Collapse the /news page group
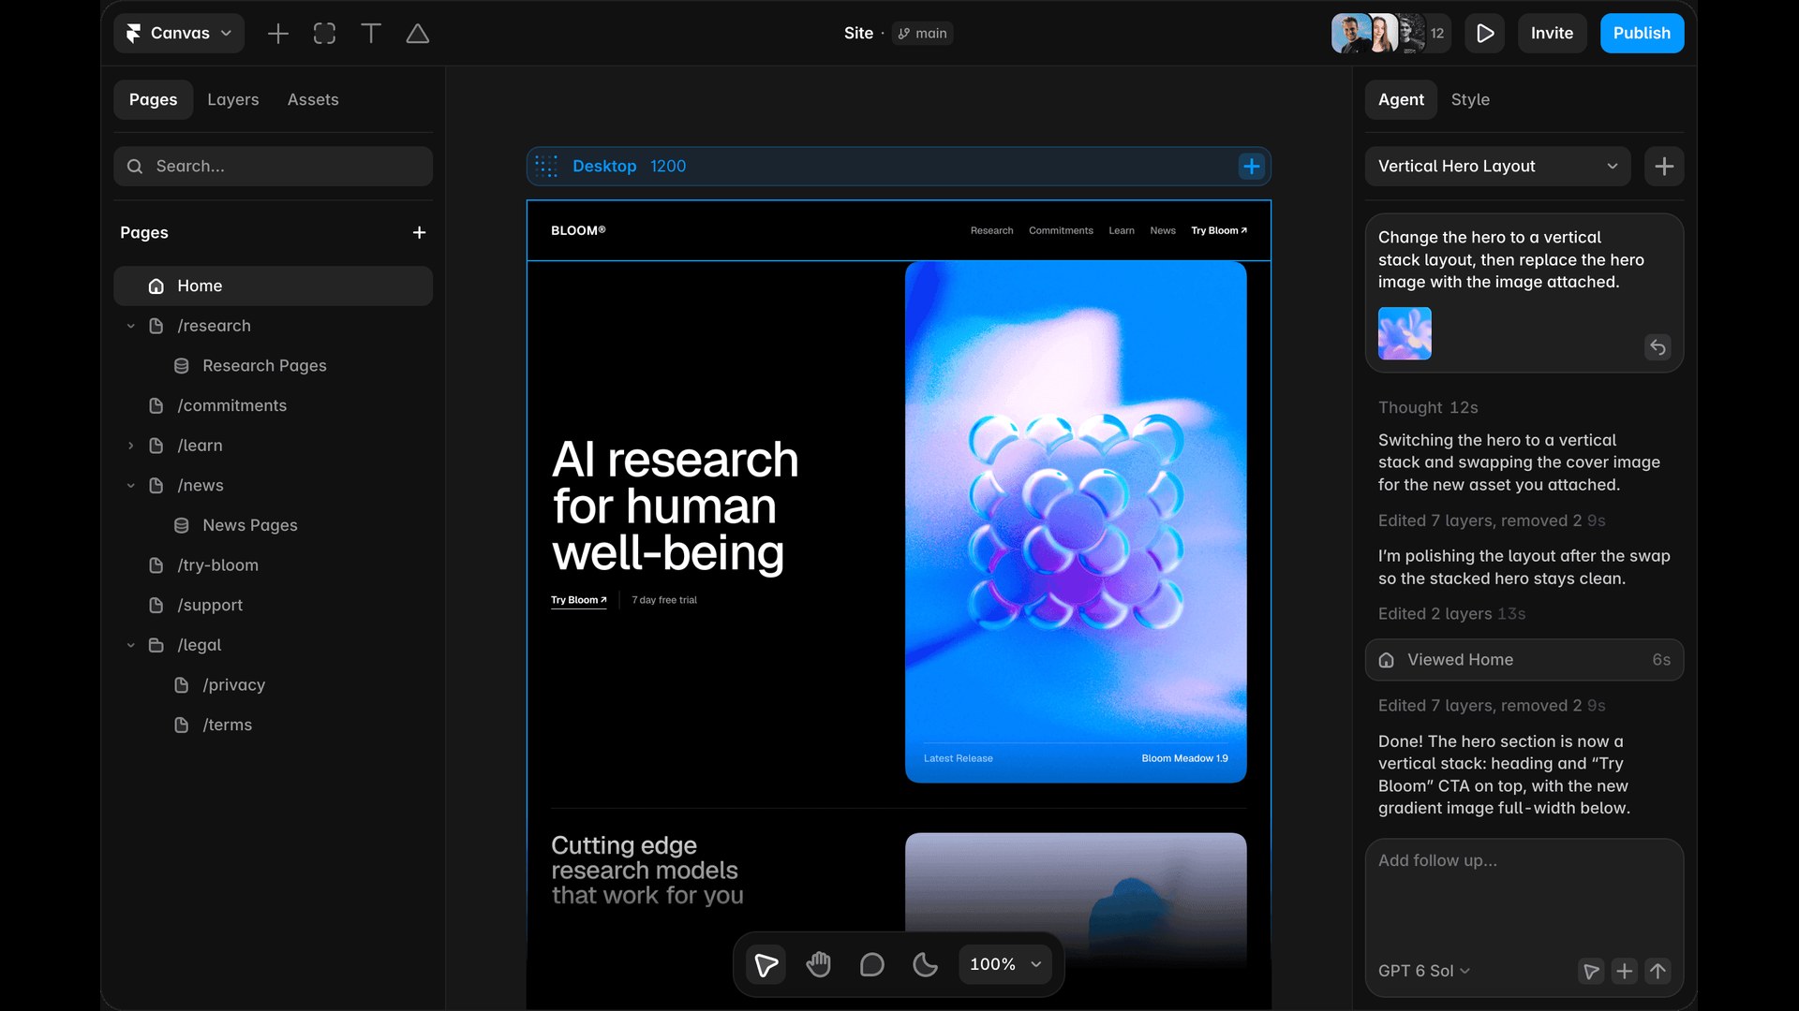Screen dimensions: 1799x1011 [131, 486]
